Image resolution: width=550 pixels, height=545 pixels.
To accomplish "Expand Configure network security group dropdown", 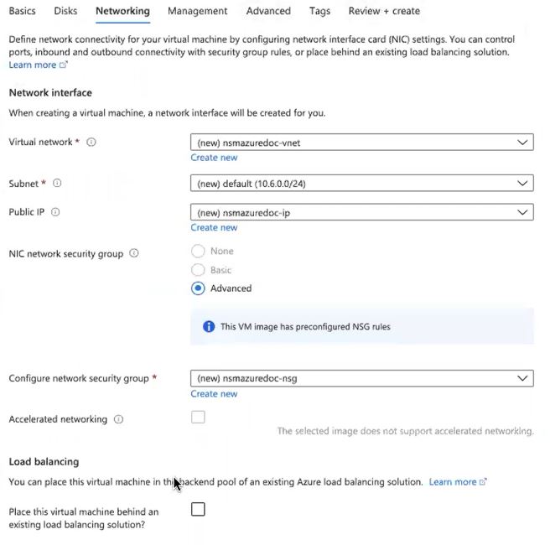I will click(361, 378).
